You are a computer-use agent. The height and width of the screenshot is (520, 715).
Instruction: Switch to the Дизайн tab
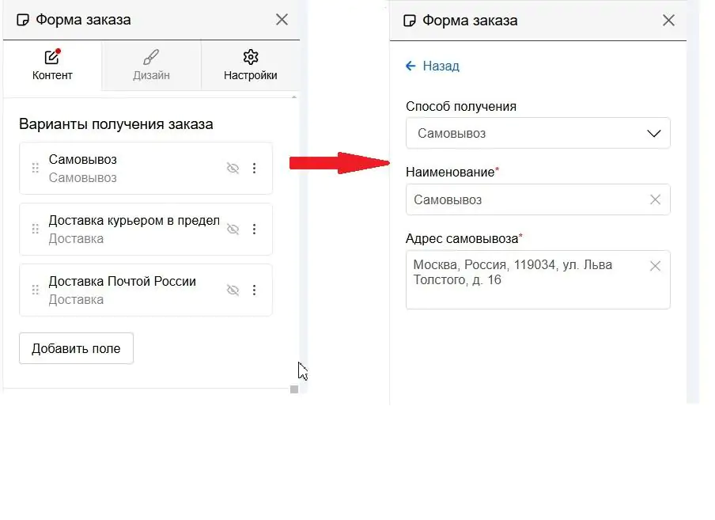click(151, 65)
